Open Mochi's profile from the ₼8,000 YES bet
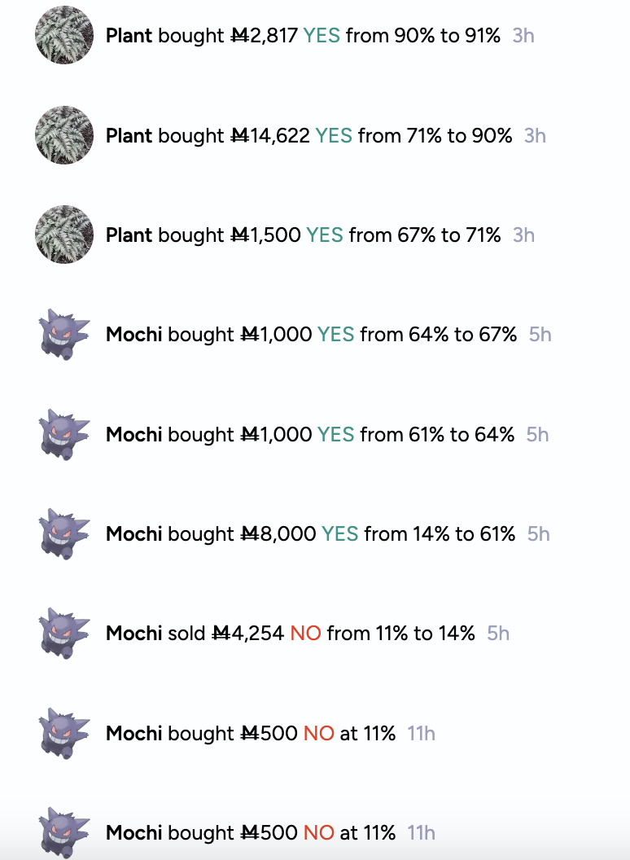The image size is (630, 860). [x=133, y=534]
